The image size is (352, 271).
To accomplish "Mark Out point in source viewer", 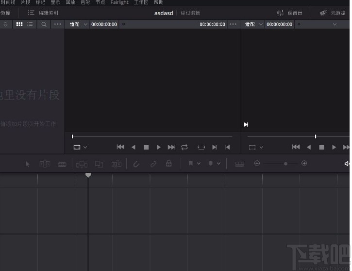I will [227, 147].
